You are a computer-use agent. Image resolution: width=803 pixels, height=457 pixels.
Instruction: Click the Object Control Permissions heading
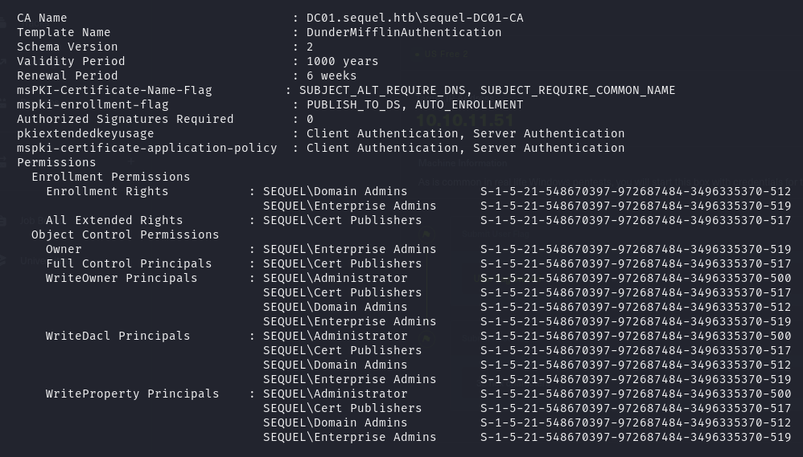(x=125, y=235)
